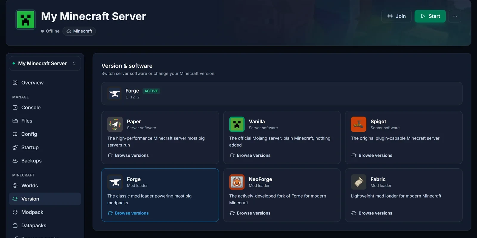Viewport: 477px width, 238px height.
Task: Click the Forge anvil icon in Mod loader card
Action: [115, 182]
